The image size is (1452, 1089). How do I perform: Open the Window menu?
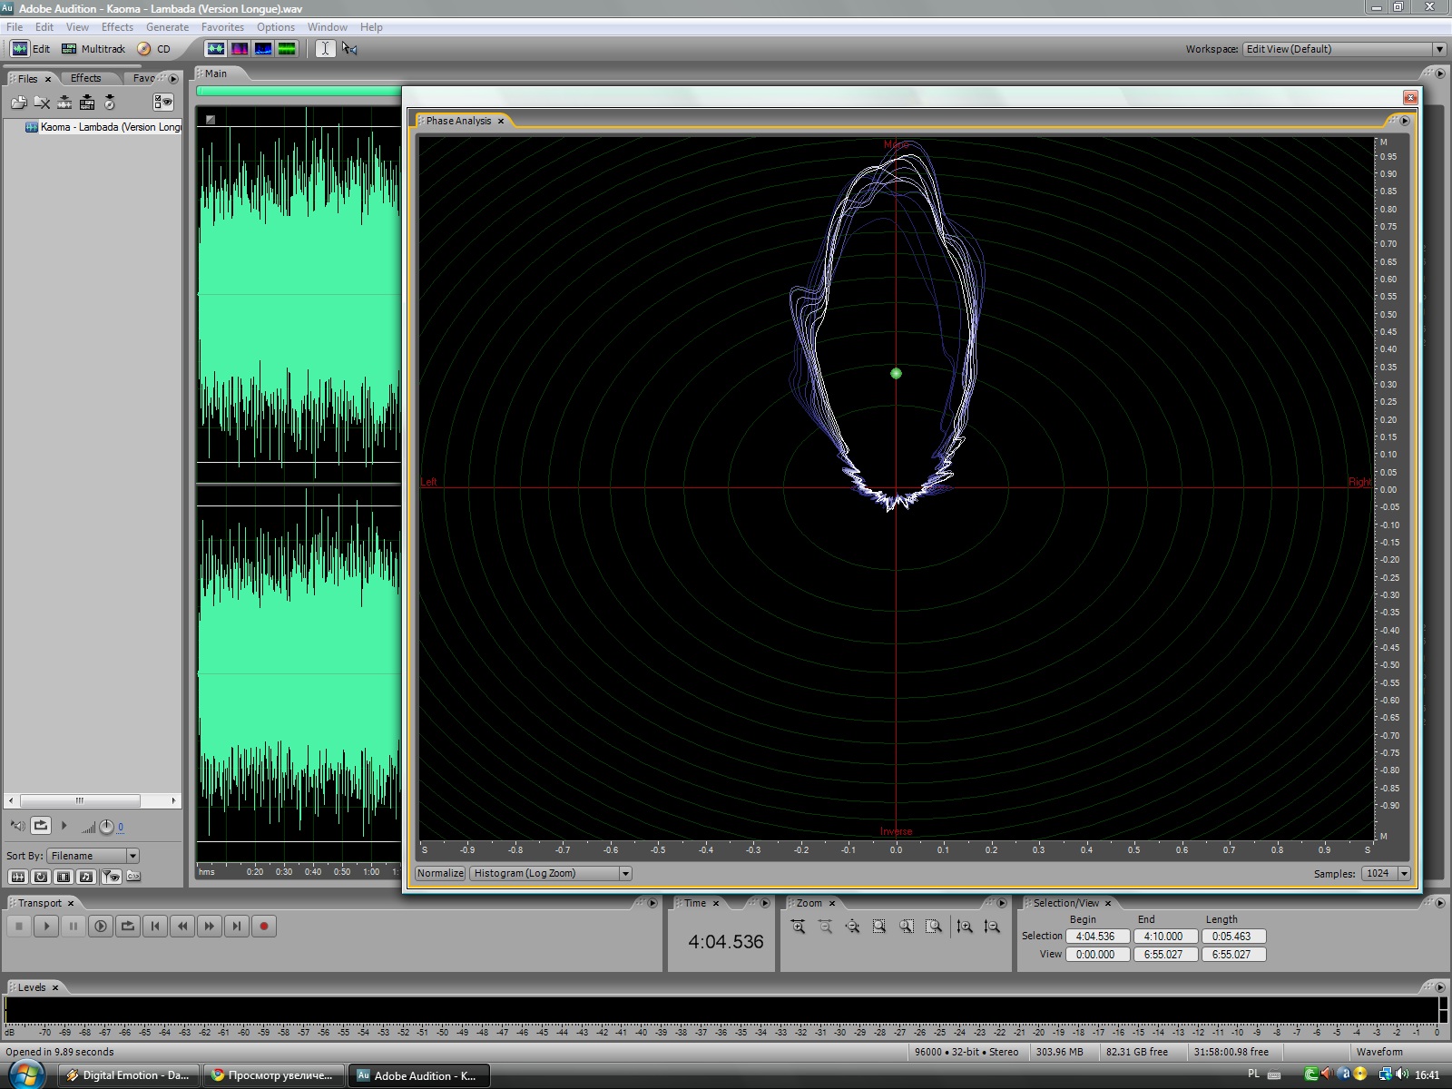328,27
